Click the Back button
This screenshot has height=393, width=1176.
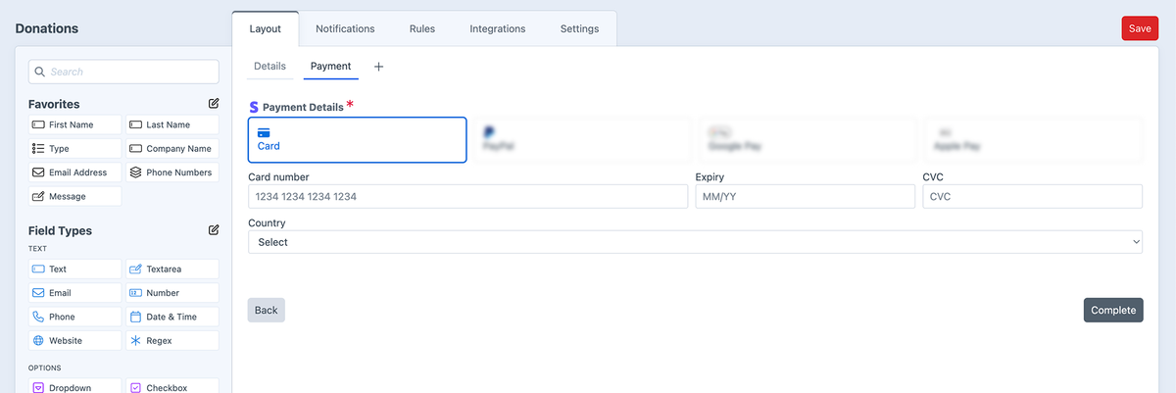coord(267,310)
